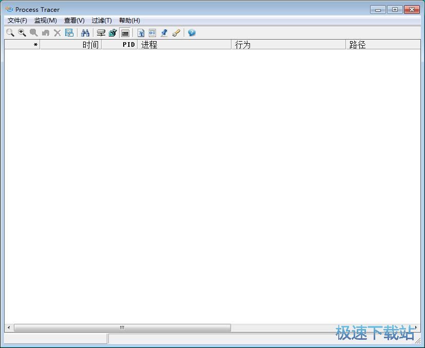The image size is (425, 348).
Task: Click the Process Tracer title bar app icon
Action: 9,9
